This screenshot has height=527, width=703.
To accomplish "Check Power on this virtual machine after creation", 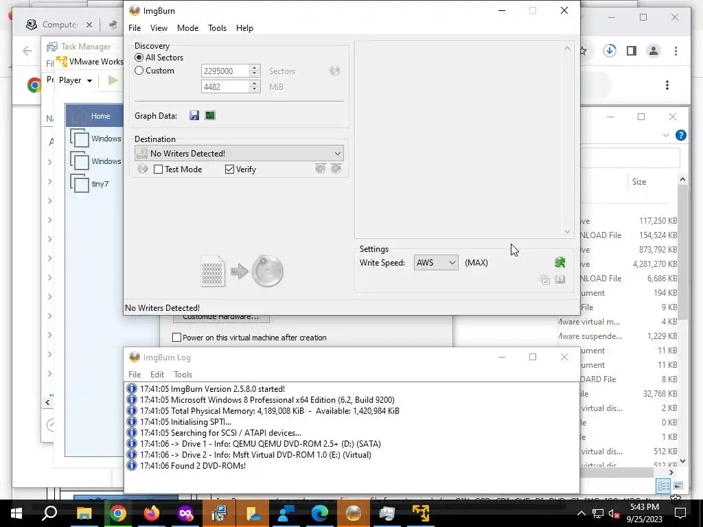I will coord(176,338).
